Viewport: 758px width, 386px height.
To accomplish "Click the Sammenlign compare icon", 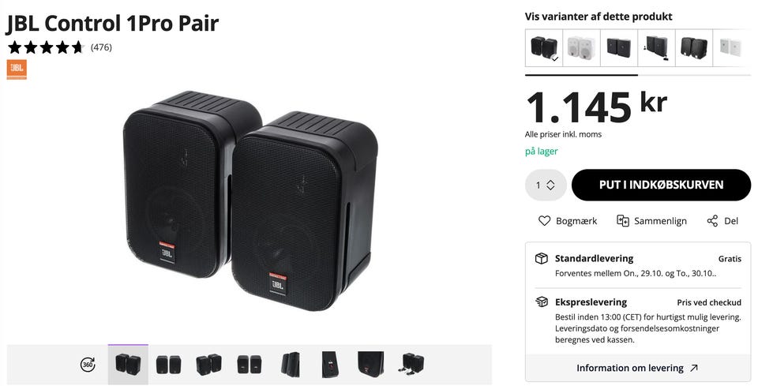I will 623,221.
